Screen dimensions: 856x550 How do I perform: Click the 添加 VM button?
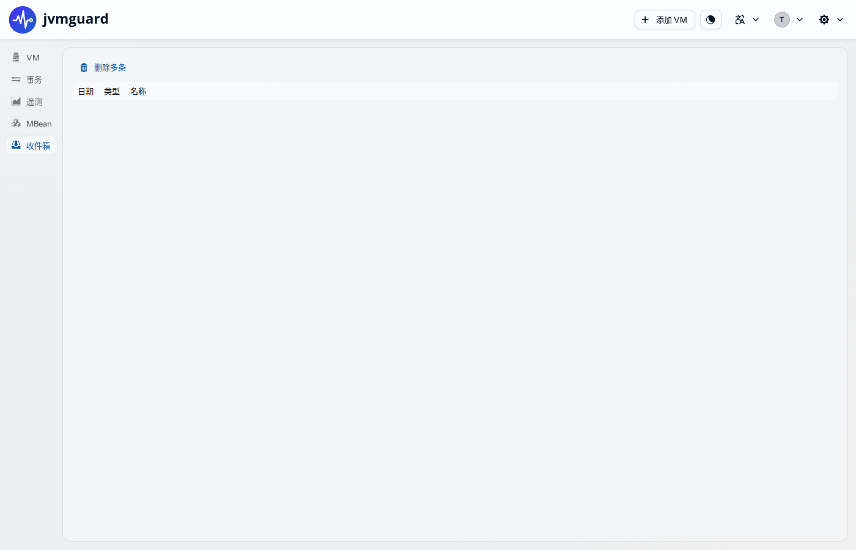(665, 20)
